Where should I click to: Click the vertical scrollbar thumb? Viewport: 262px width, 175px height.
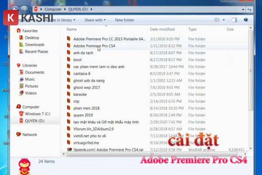coord(251,70)
